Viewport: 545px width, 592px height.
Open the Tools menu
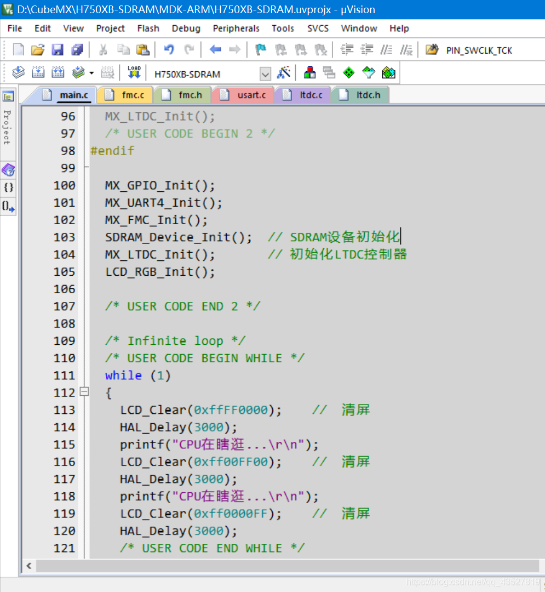coord(283,29)
